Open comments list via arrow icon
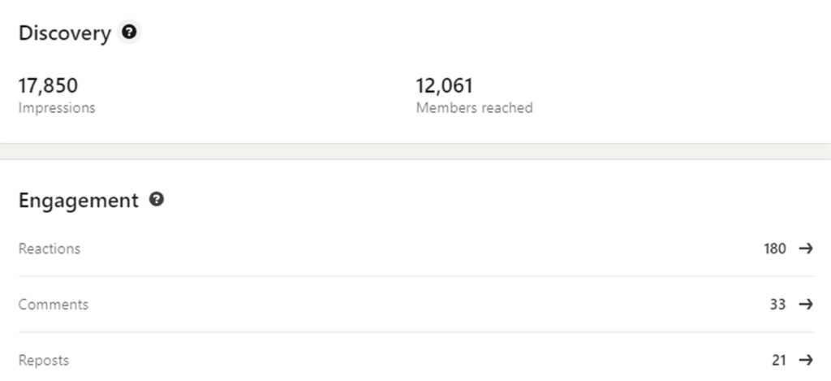 tap(806, 304)
